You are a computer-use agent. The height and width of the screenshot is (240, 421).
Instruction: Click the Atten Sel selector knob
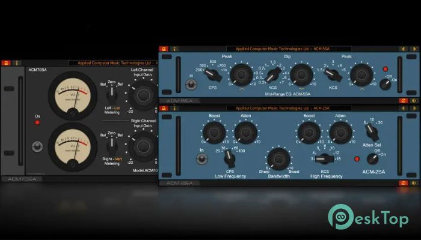click(372, 131)
